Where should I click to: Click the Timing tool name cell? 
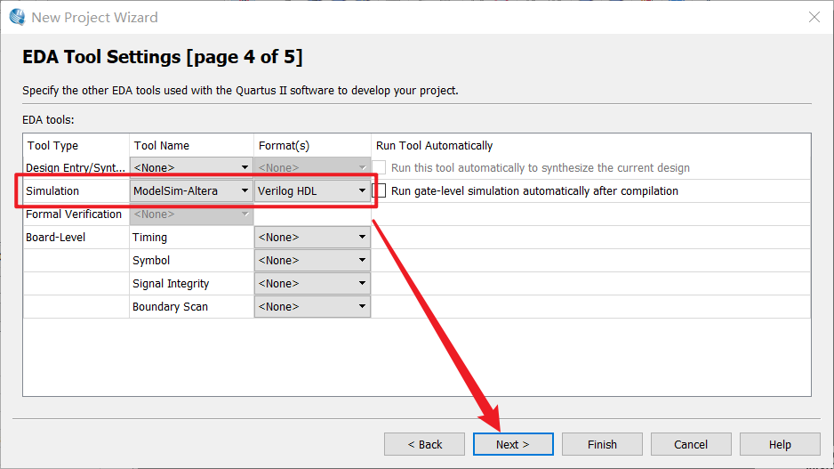click(149, 237)
